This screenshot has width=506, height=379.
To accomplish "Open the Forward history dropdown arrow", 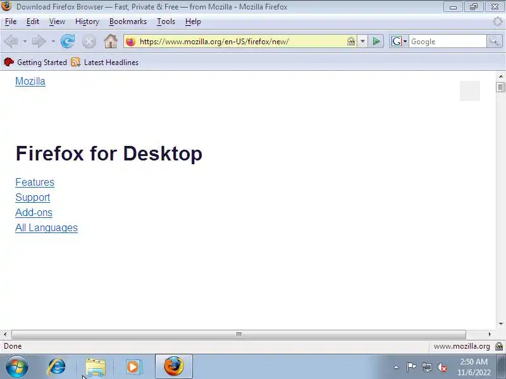I will tap(53, 42).
